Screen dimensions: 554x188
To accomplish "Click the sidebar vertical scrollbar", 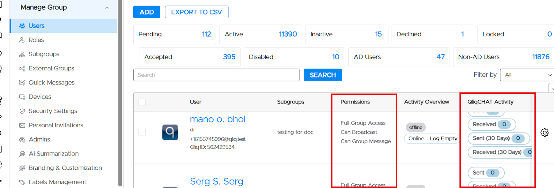I will click(x=120, y=93).
